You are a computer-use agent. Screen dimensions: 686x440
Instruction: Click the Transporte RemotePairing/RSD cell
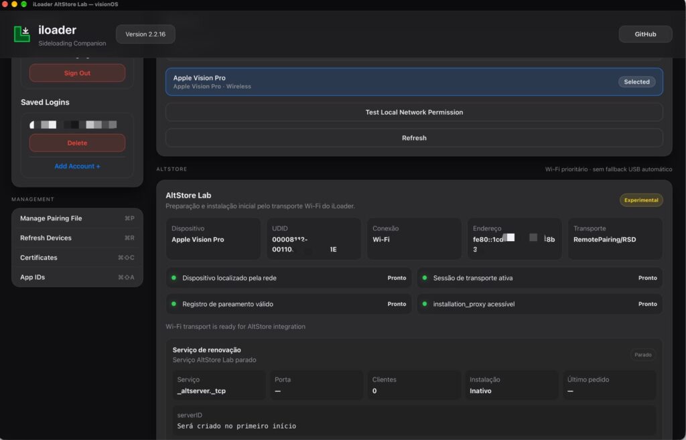pyautogui.click(x=615, y=239)
